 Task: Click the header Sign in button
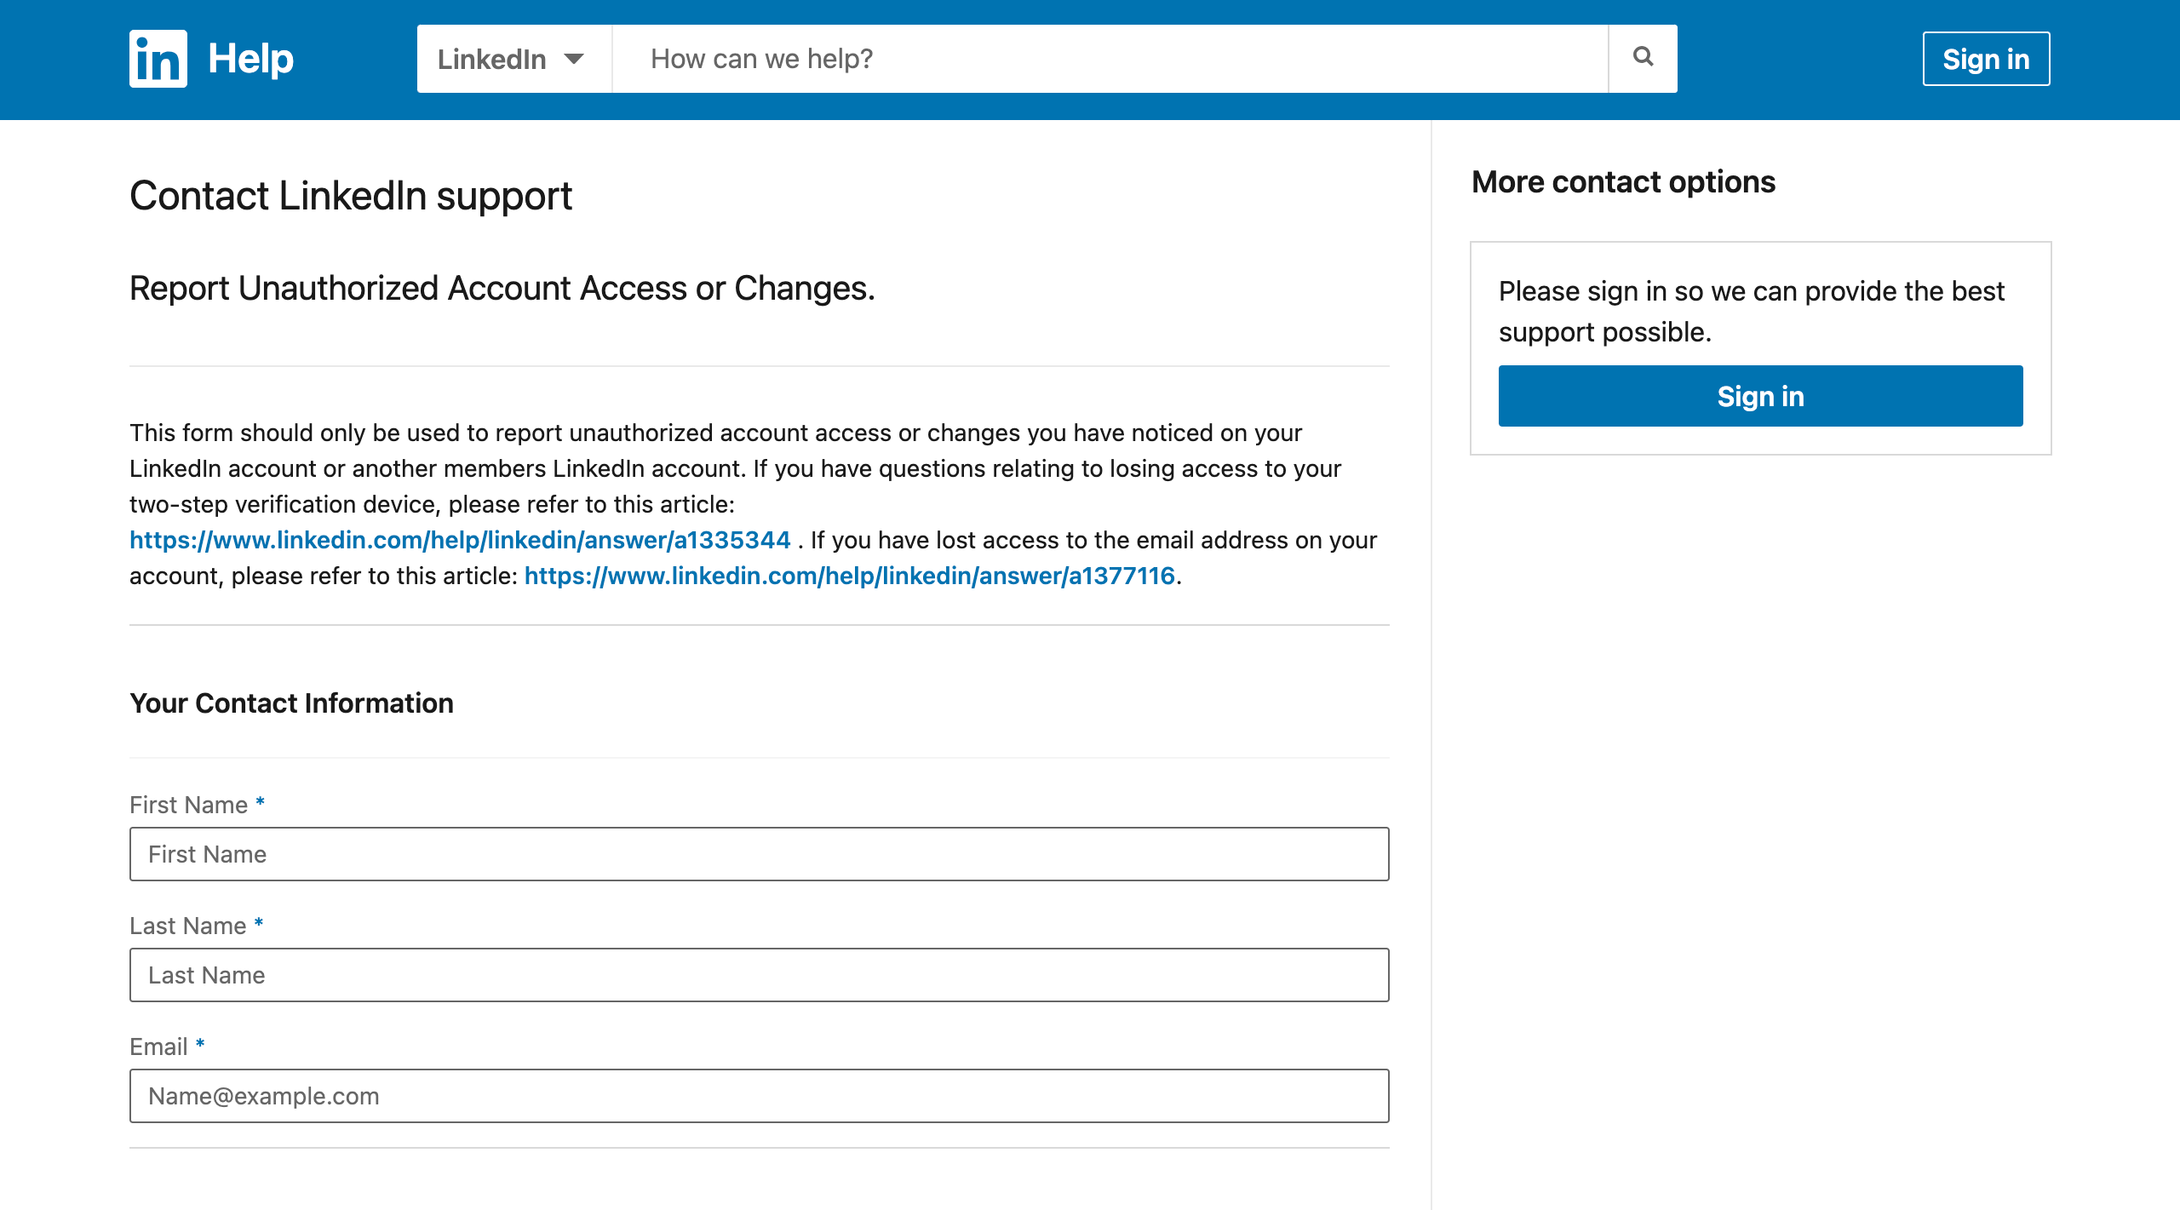coord(1985,59)
